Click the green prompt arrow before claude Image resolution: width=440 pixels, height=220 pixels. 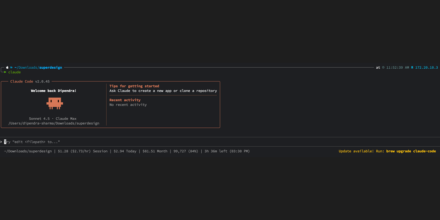5,72
